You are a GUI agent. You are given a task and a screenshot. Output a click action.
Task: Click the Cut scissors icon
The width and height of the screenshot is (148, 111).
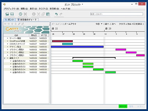pyautogui.click(x=39, y=14)
